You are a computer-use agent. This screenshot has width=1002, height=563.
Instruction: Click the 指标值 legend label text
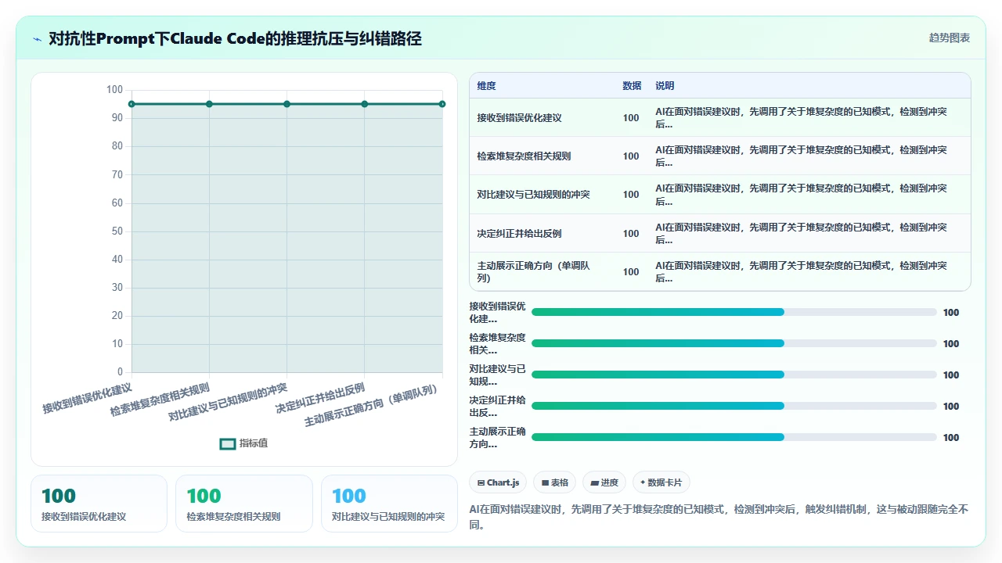(254, 443)
